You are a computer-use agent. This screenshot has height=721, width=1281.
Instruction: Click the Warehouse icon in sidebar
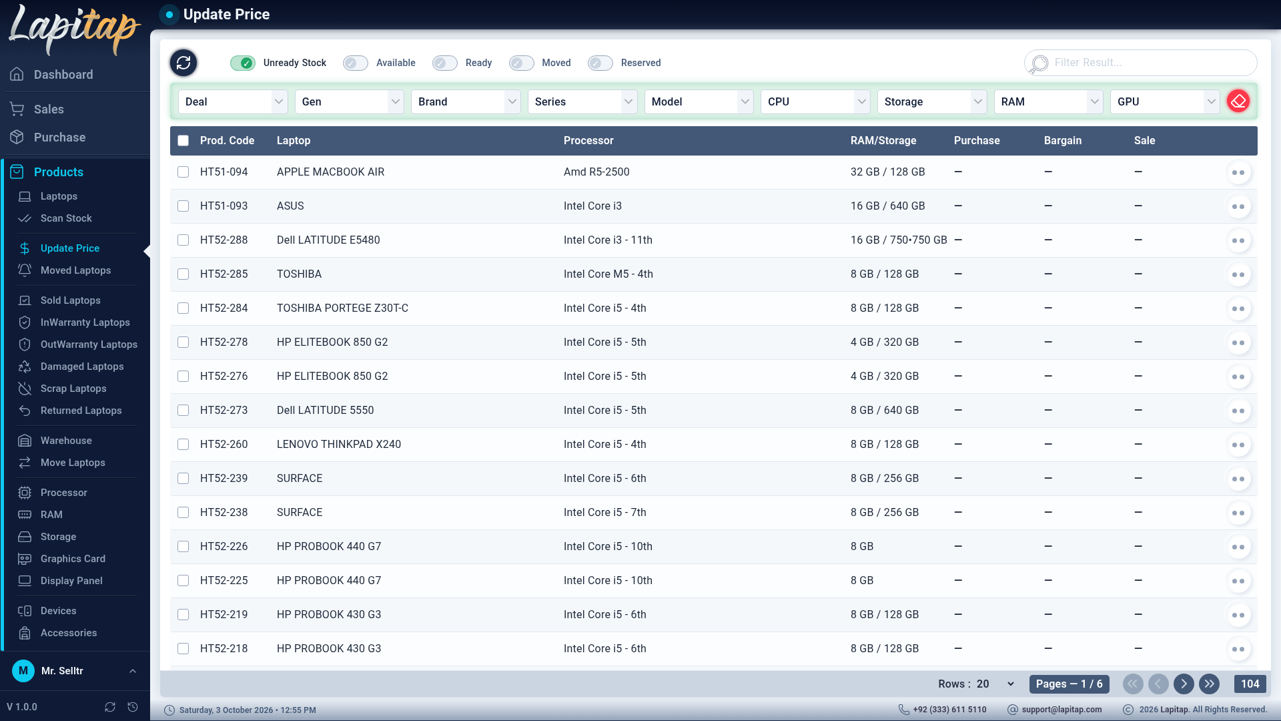click(25, 441)
